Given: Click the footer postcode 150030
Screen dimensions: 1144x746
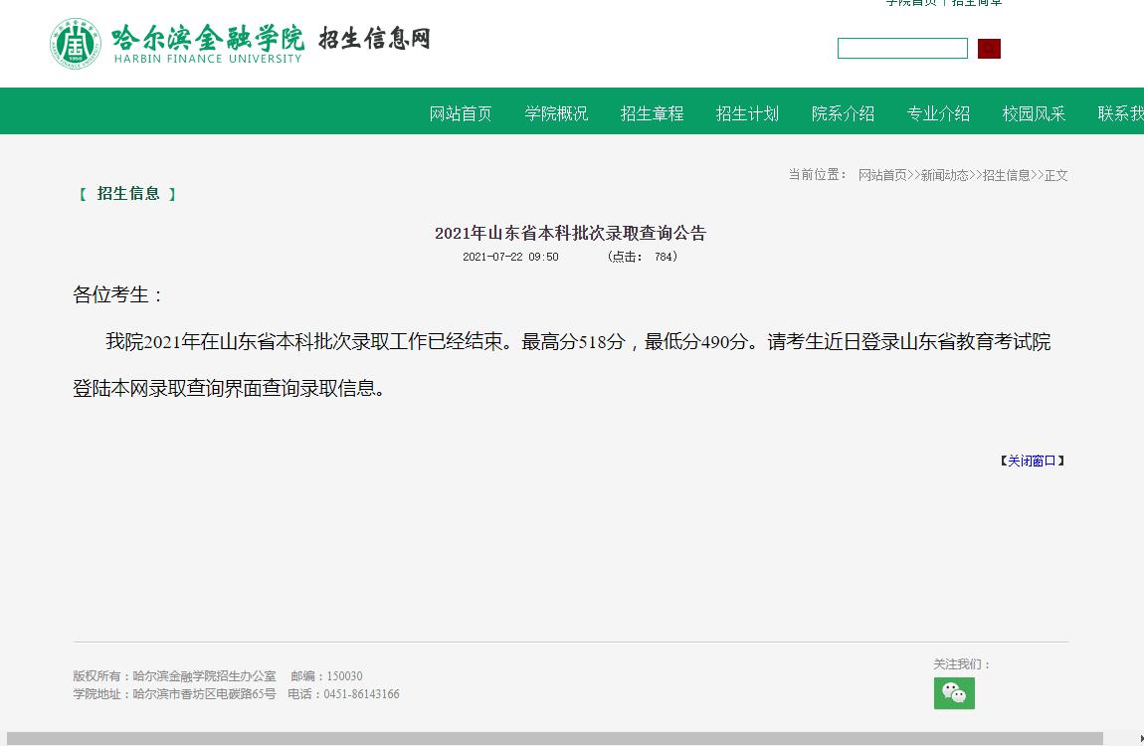Looking at the screenshot, I should pyautogui.click(x=344, y=676).
